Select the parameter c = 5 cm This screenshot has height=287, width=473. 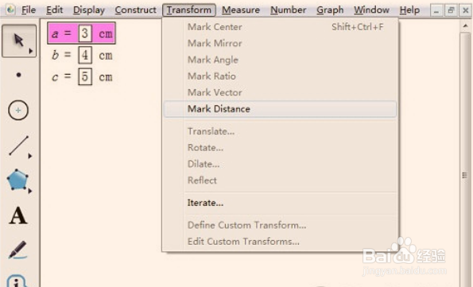(82, 77)
